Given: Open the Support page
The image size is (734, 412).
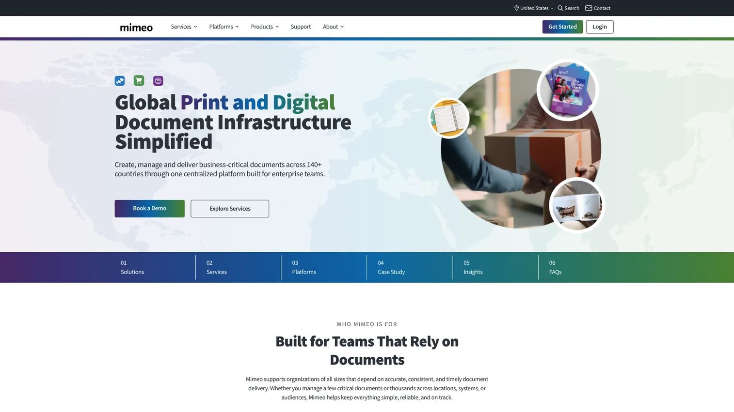Looking at the screenshot, I should coord(301,27).
